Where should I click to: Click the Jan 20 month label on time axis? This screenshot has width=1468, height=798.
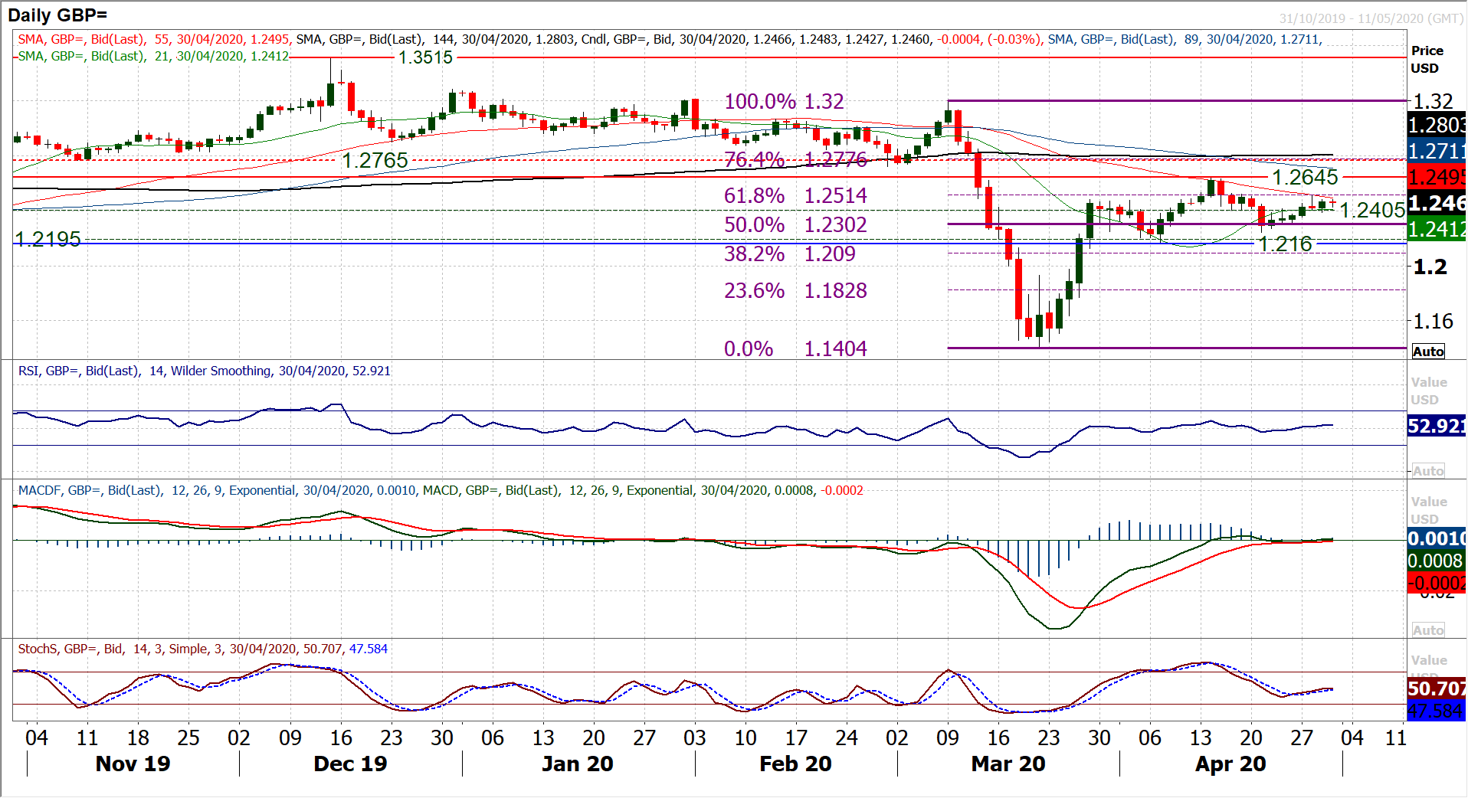click(x=577, y=764)
